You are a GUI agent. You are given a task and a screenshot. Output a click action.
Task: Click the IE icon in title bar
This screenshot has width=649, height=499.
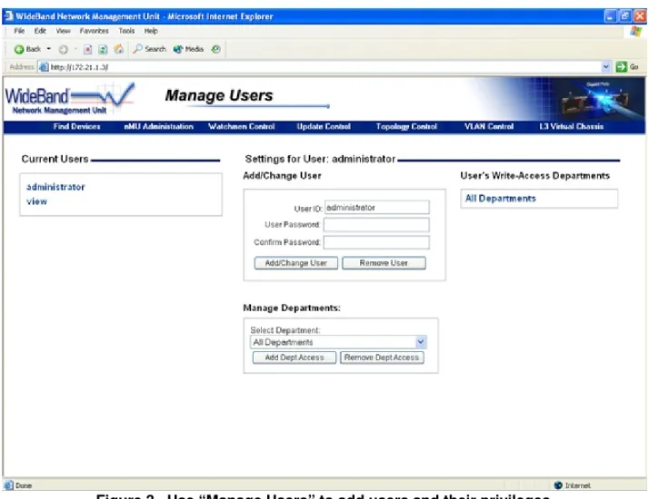point(8,16)
